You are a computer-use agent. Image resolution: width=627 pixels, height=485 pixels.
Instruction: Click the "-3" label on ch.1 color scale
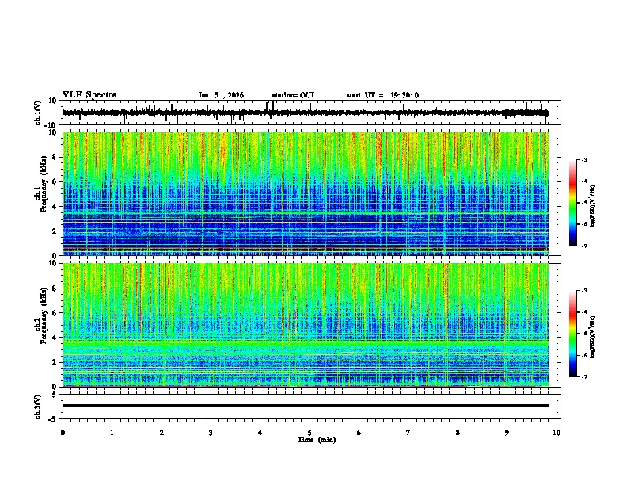(584, 160)
